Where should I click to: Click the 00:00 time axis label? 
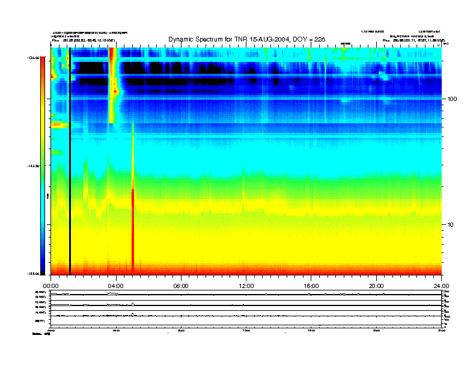[x=50, y=286]
